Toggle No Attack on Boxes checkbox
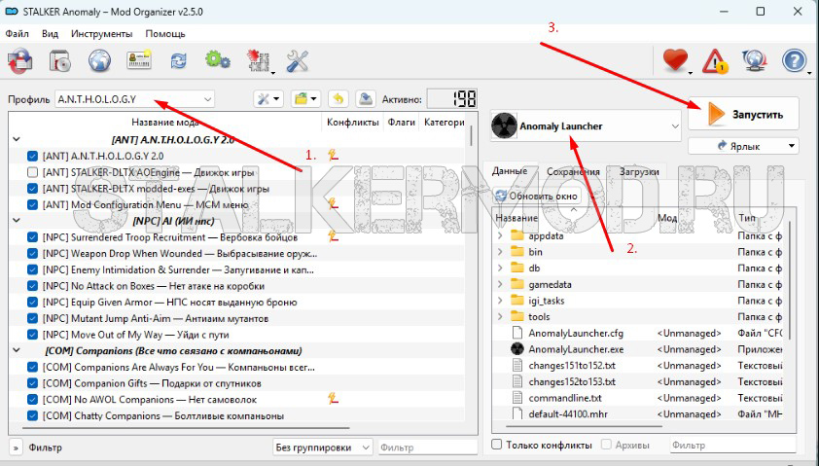The image size is (819, 466). pos(32,286)
